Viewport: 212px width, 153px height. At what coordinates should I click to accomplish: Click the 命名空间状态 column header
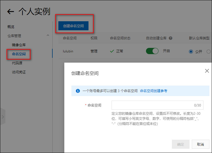pyautogui.click(x=120, y=38)
